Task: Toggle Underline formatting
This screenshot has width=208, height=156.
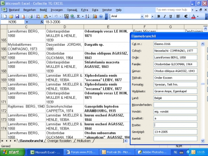Action: (x=171, y=16)
